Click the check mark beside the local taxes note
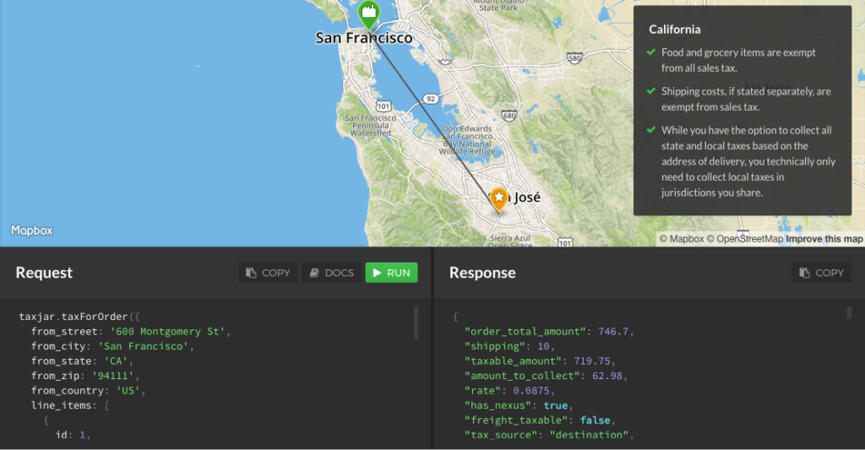865x450 pixels. [651, 130]
